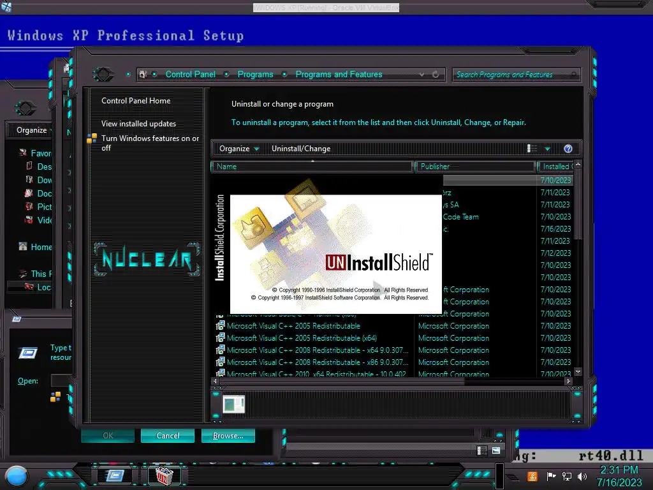Click Browse... in the Run dialog
The height and width of the screenshot is (490, 653).
coord(228,436)
